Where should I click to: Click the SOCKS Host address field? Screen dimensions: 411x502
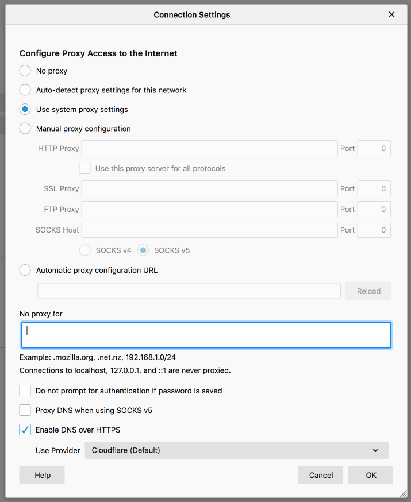(x=209, y=230)
